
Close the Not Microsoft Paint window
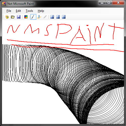coord(118,3)
